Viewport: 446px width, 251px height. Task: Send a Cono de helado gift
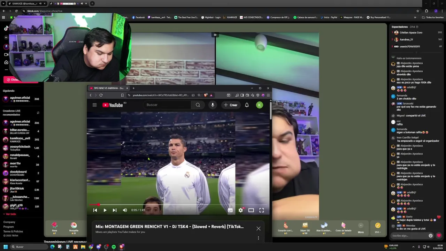(344, 228)
